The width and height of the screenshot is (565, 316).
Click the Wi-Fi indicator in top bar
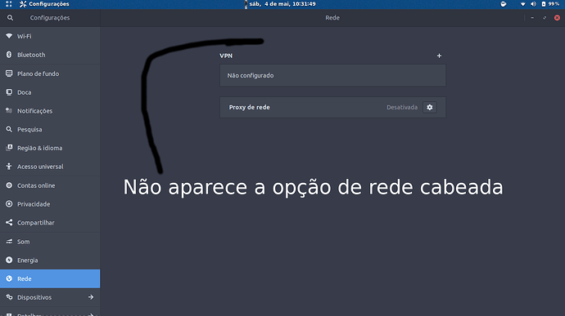click(523, 4)
